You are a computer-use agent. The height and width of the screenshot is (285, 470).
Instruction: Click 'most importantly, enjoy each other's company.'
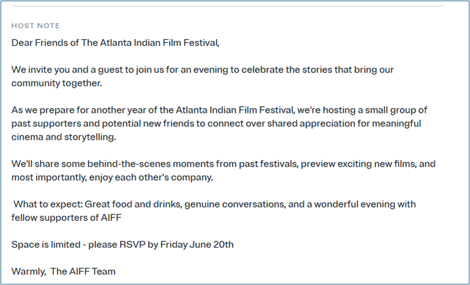[x=112, y=178]
